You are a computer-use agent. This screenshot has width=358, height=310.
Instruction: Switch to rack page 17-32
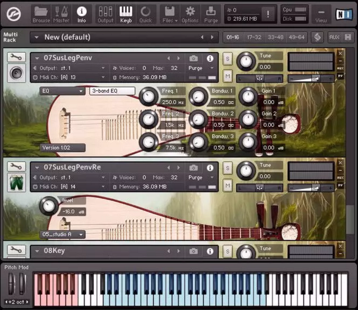tap(254, 37)
